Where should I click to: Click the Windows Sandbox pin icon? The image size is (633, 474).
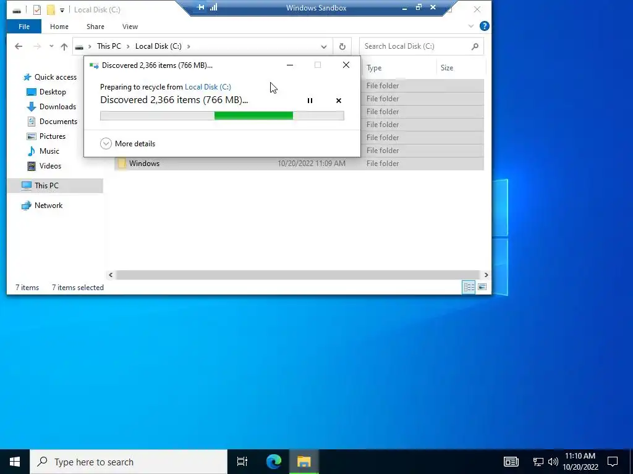pyautogui.click(x=200, y=7)
